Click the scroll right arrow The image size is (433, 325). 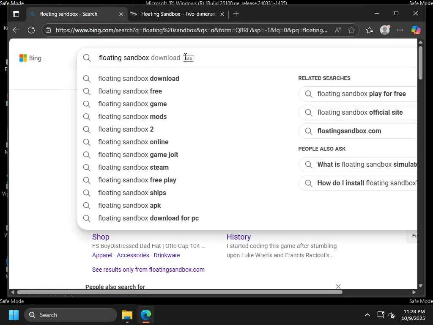point(414,292)
